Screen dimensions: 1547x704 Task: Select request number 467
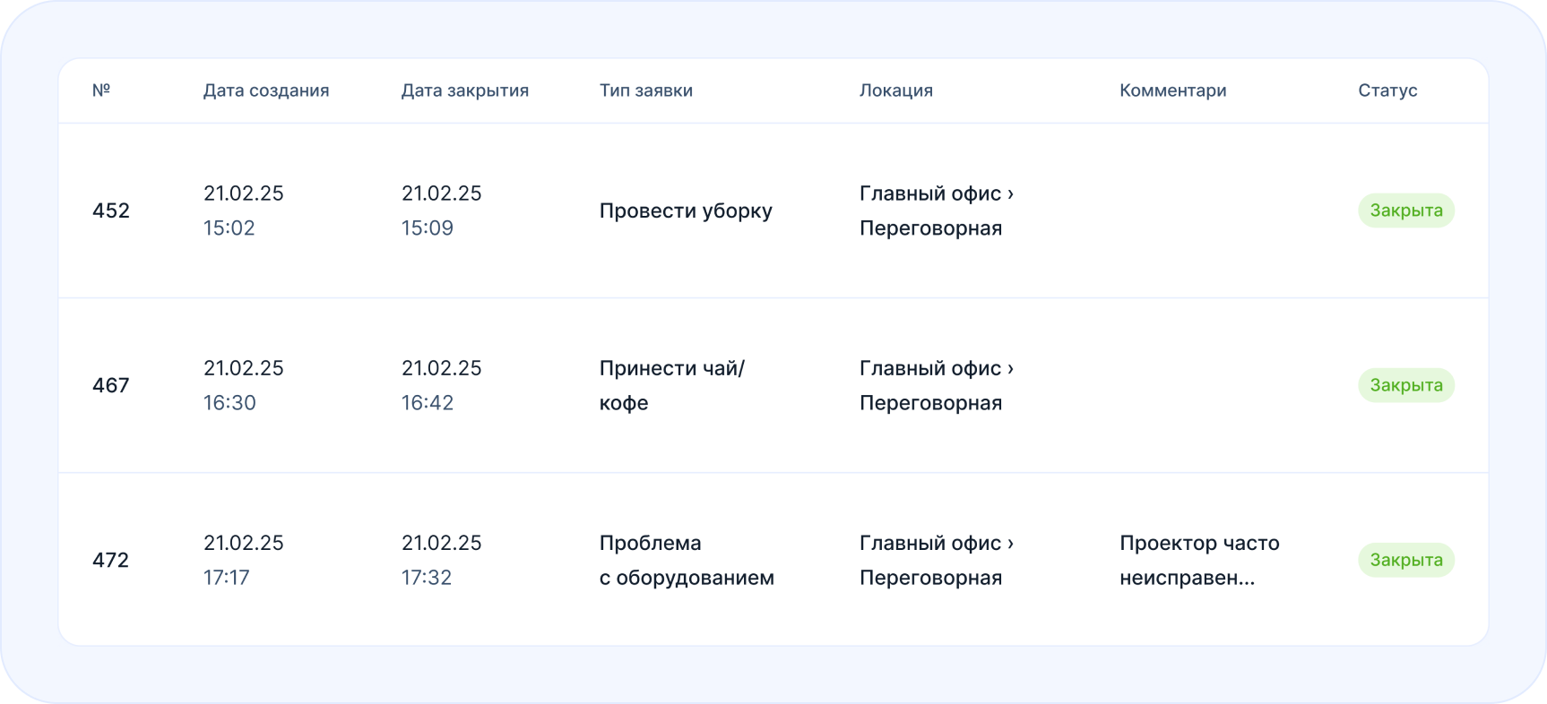coord(111,384)
